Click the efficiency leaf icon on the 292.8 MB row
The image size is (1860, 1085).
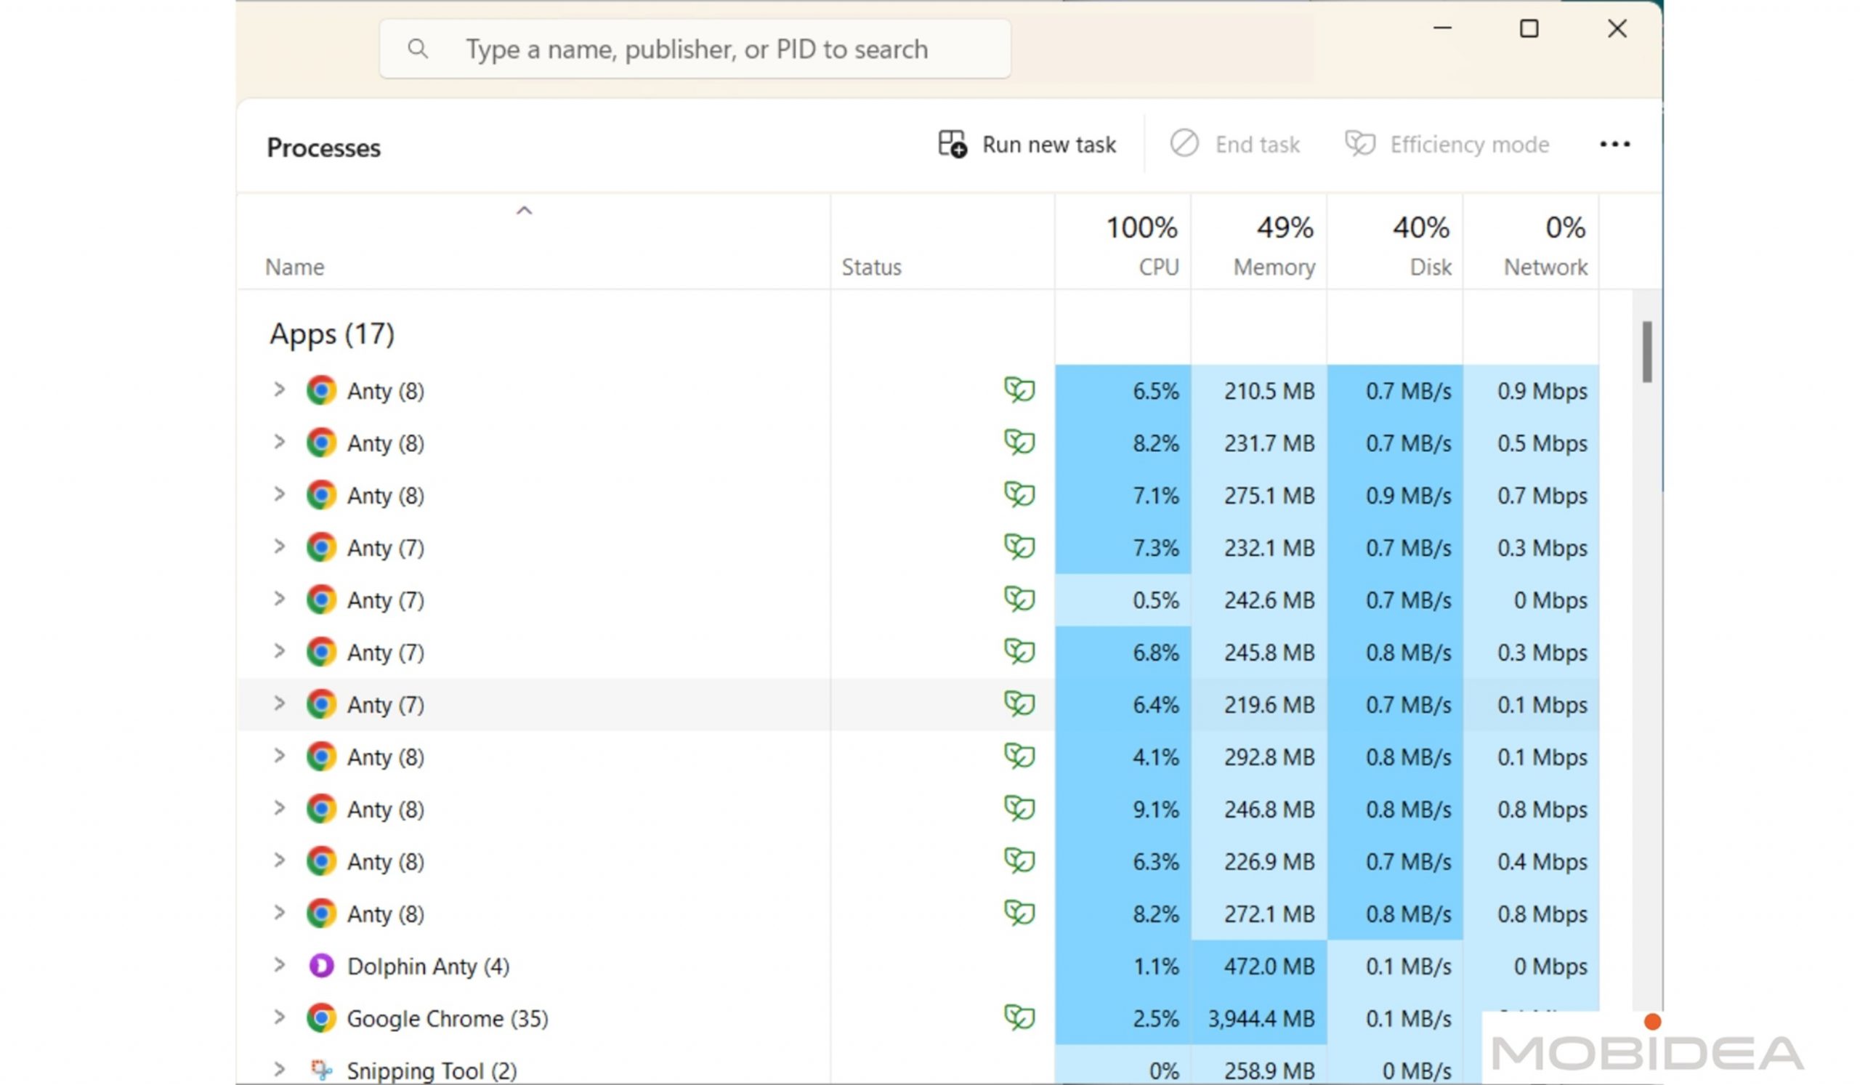[1019, 757]
